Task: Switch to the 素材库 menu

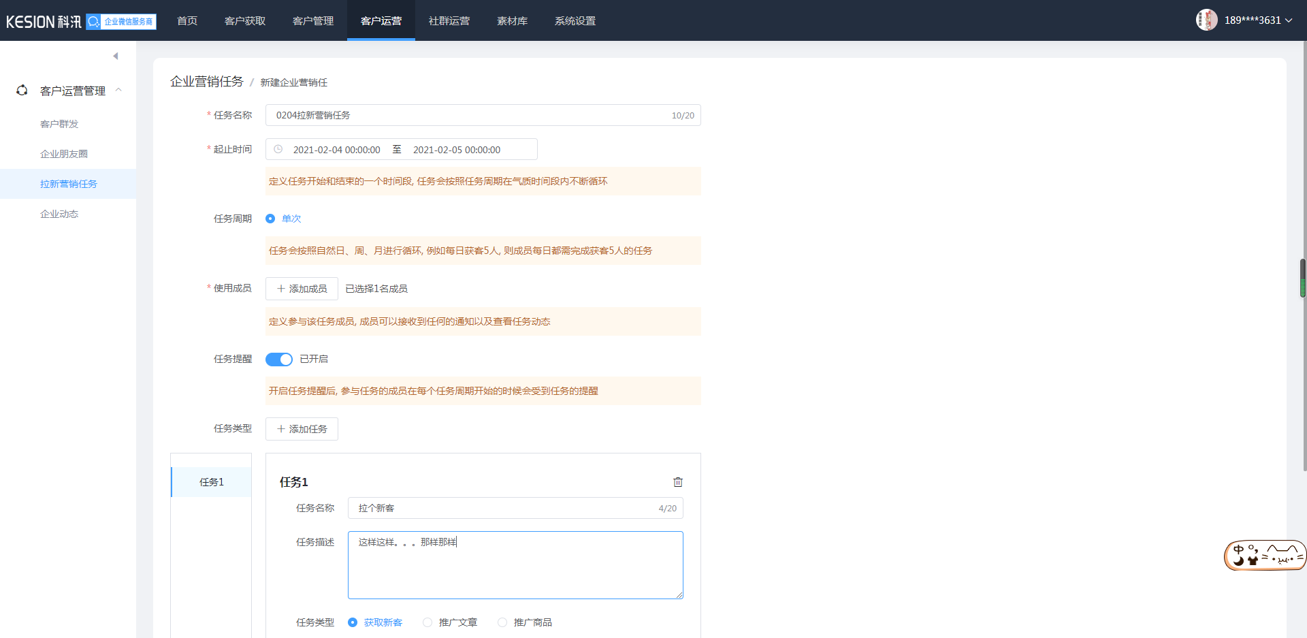Action: pyautogui.click(x=512, y=20)
